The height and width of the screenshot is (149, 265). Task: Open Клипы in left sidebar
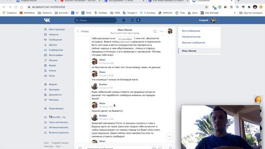tap(53, 71)
